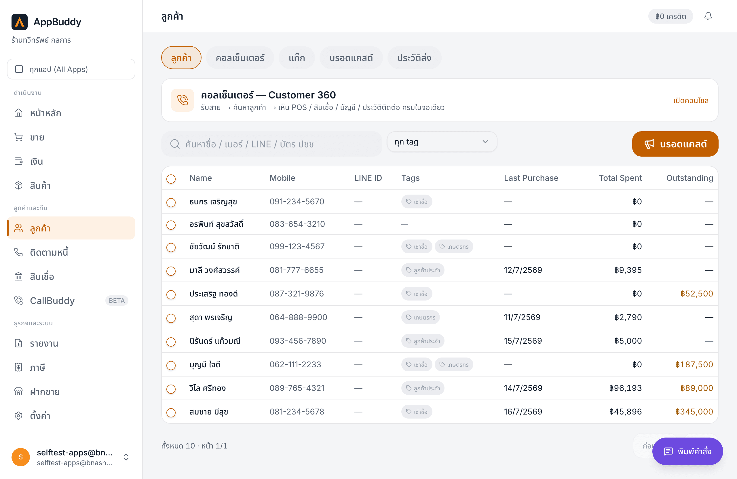Click mobile number 087-321-9876
The image size is (737, 479).
pyautogui.click(x=297, y=294)
